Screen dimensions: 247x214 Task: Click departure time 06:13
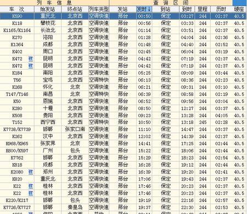144,80
